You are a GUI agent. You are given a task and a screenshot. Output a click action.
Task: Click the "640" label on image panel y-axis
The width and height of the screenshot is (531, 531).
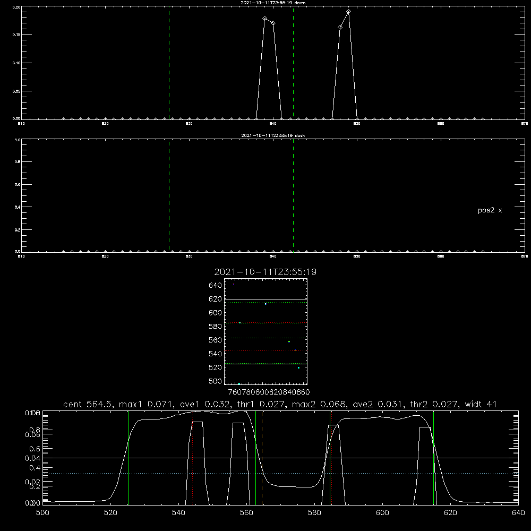pyautogui.click(x=216, y=286)
